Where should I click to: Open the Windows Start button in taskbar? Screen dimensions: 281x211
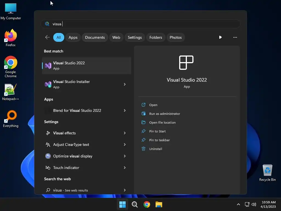coord(123,204)
